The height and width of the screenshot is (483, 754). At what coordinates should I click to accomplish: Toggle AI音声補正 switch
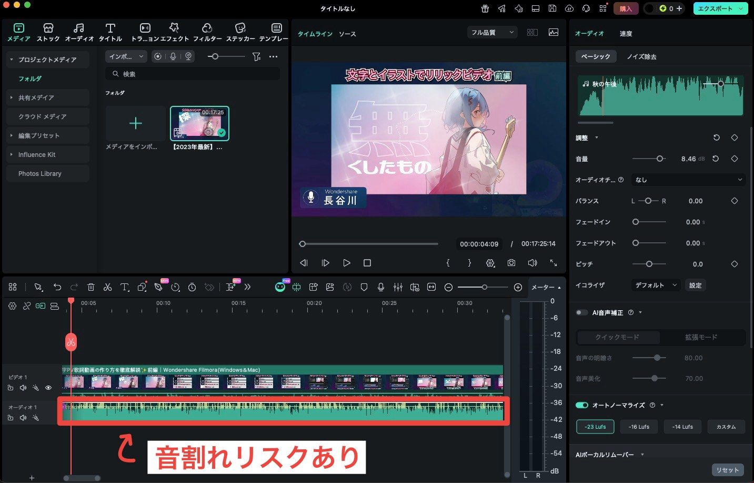[582, 312]
